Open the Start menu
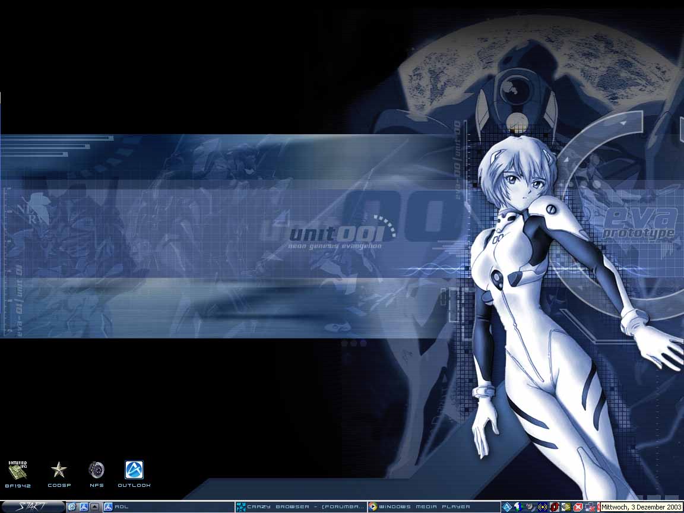This screenshot has height=513, width=684. [33, 507]
